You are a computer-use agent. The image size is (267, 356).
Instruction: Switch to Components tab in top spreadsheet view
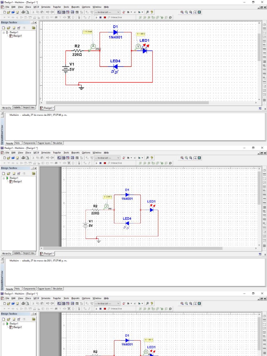click(x=29, y=143)
